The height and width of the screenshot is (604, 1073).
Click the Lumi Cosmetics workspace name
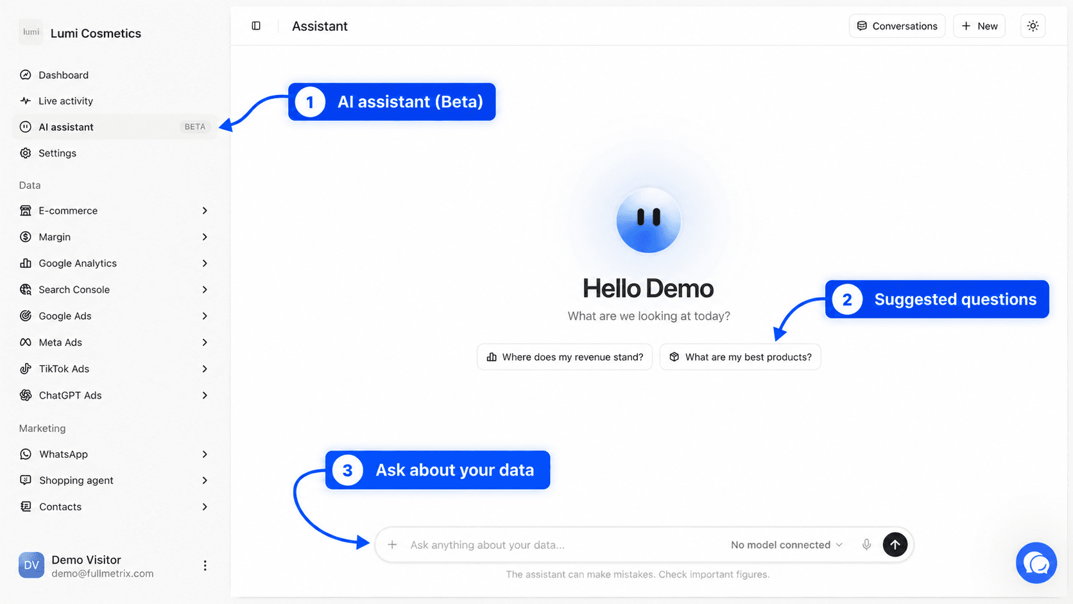point(96,33)
